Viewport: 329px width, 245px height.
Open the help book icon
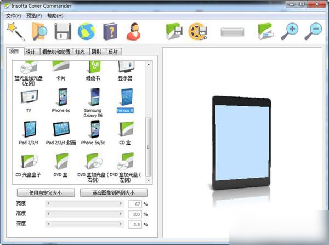coord(110,31)
